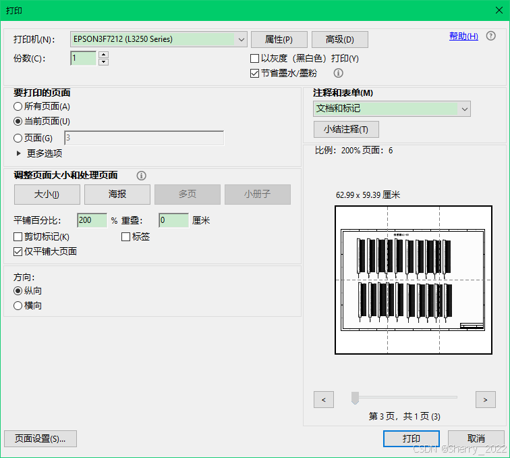Click 取消 to cancel printing
The width and height of the screenshot is (510, 458).
click(476, 439)
